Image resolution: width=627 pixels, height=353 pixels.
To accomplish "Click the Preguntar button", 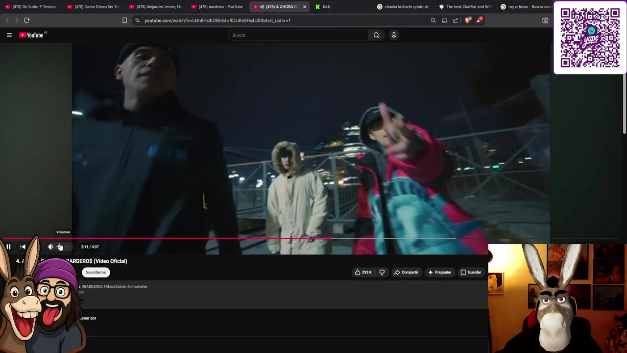I will point(439,272).
